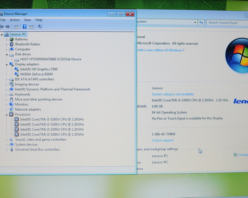Select NVIDIA GeForce 920M
The height and width of the screenshot is (198, 248).
point(36,74)
